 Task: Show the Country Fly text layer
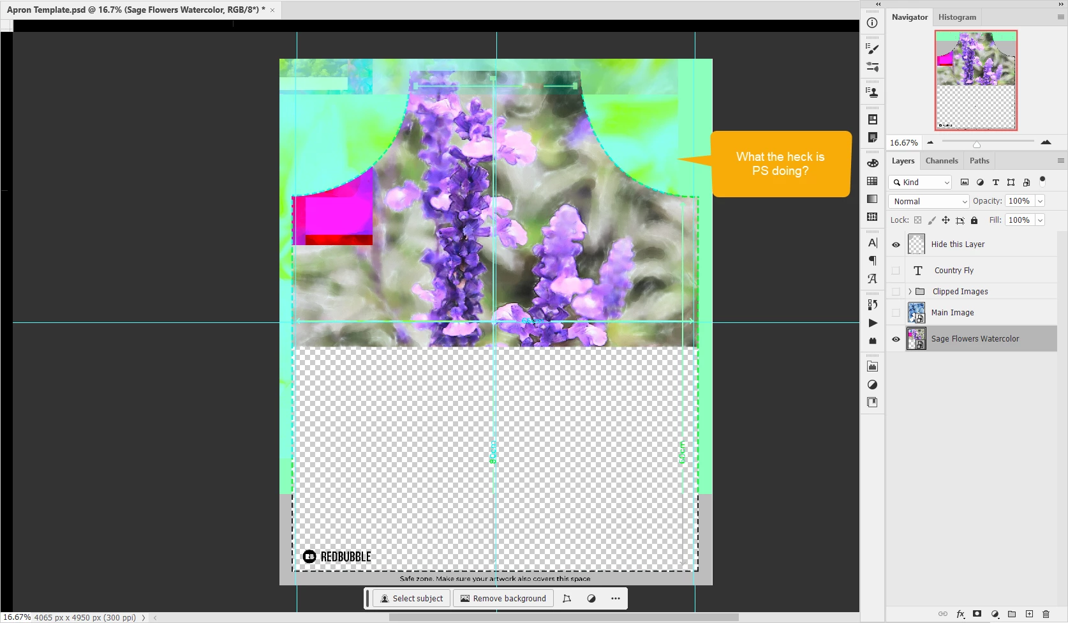coord(896,271)
